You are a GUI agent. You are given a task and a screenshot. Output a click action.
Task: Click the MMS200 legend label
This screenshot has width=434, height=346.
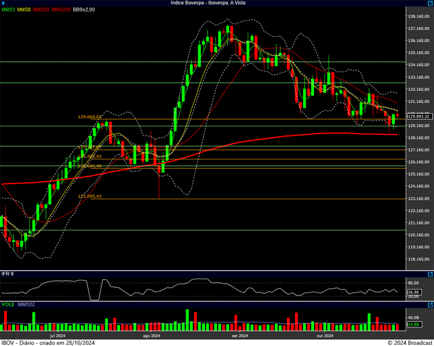pos(61,10)
